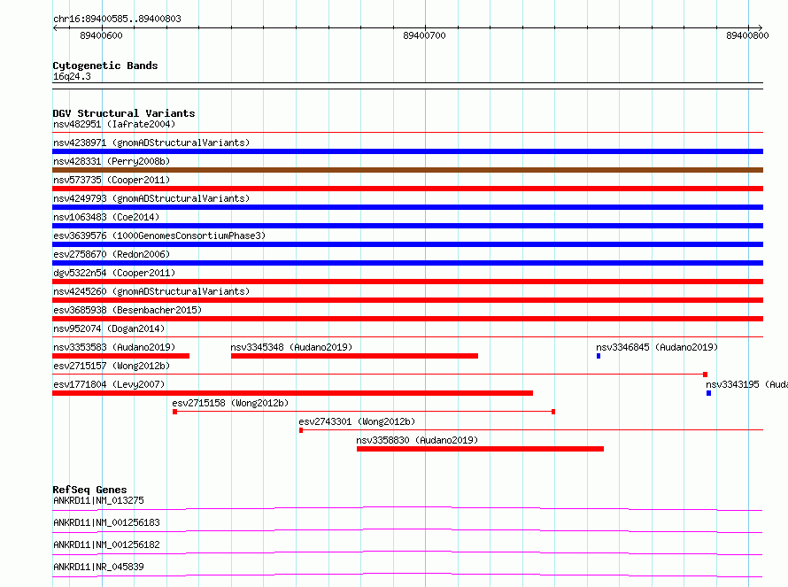The width and height of the screenshot is (788, 587).
Task: Open esv2715158 (Wong2012b) variant
Action: point(230,403)
